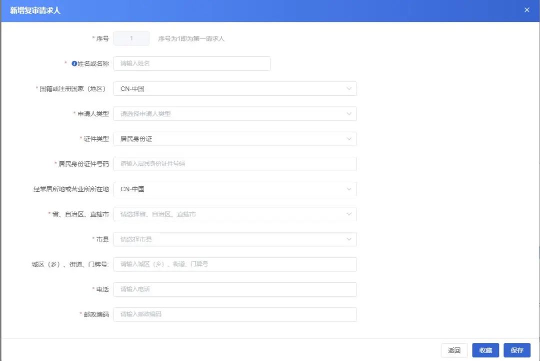Click the 返回 button
The width and height of the screenshot is (540, 361).
[x=454, y=351]
